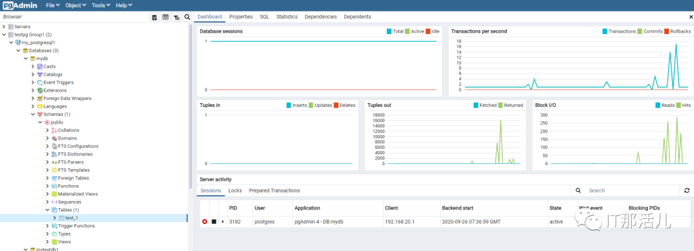Close the dashboard panel with X

[x=691, y=17]
